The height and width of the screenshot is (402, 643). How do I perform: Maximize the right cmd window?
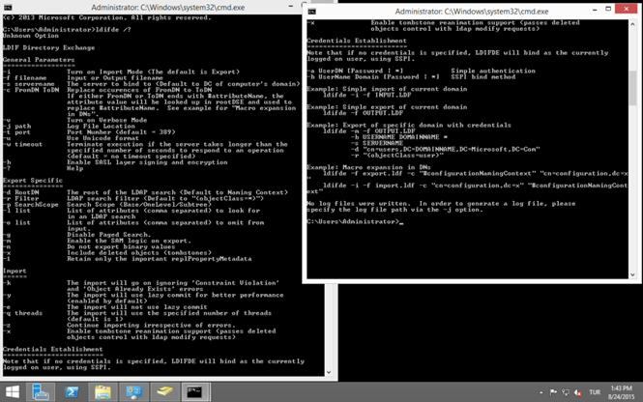pyautogui.click(x=608, y=9)
